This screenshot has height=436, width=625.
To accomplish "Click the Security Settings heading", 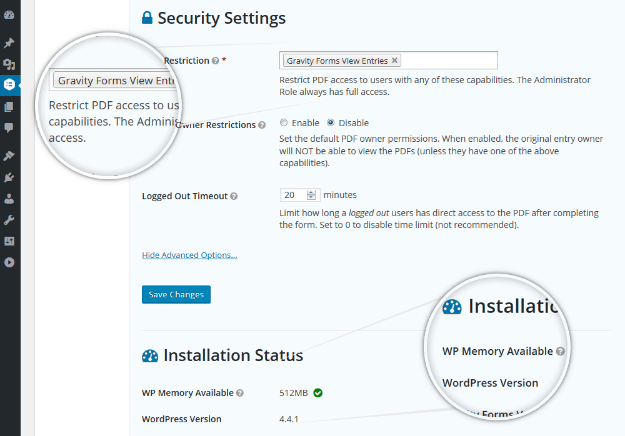I will coord(222,18).
